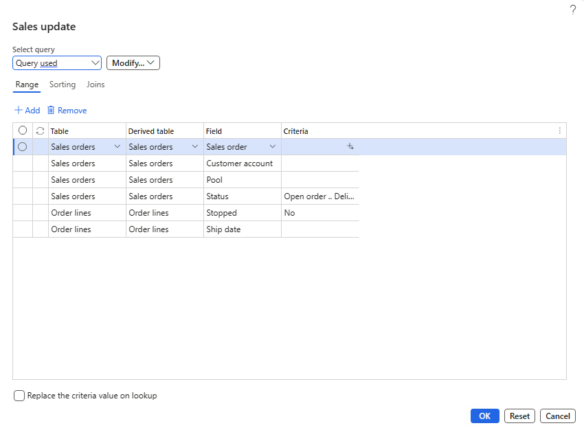Click the Table column header
This screenshot has height=430, width=584.
87,131
